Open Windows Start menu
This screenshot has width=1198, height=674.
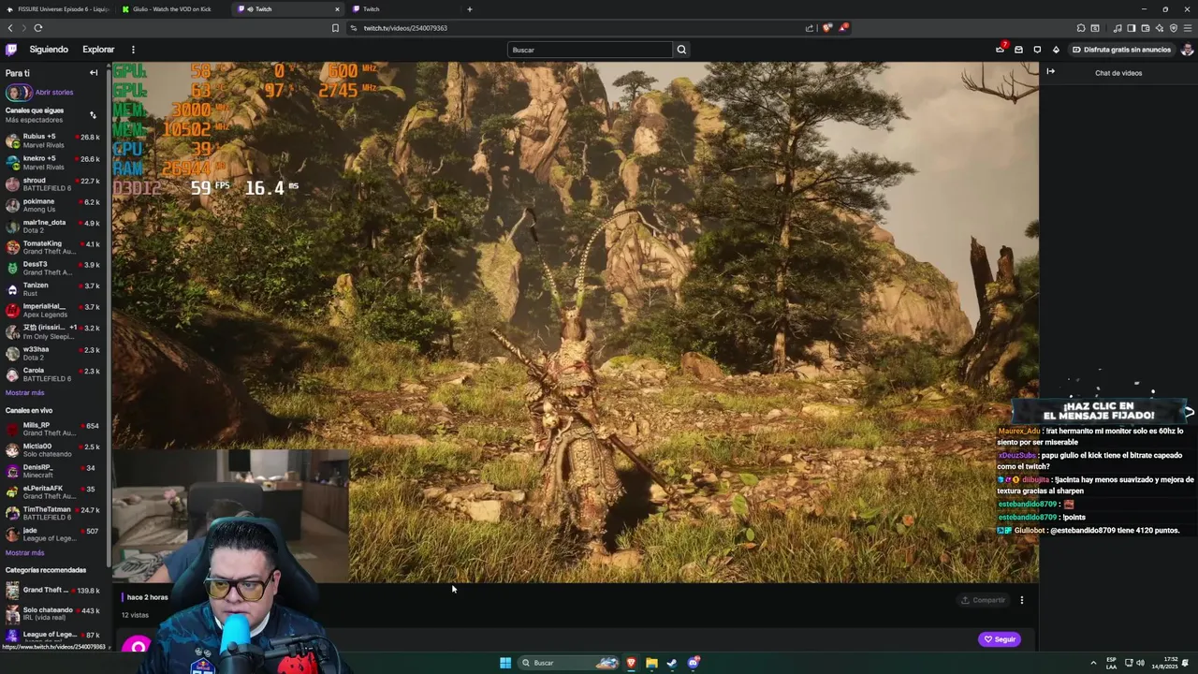pos(505,663)
